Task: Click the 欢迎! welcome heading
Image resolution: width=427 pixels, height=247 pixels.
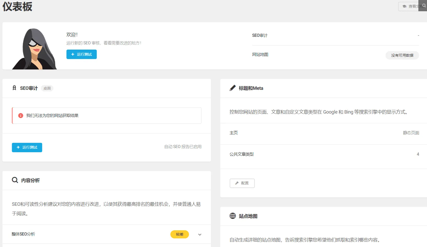Action: pos(72,35)
